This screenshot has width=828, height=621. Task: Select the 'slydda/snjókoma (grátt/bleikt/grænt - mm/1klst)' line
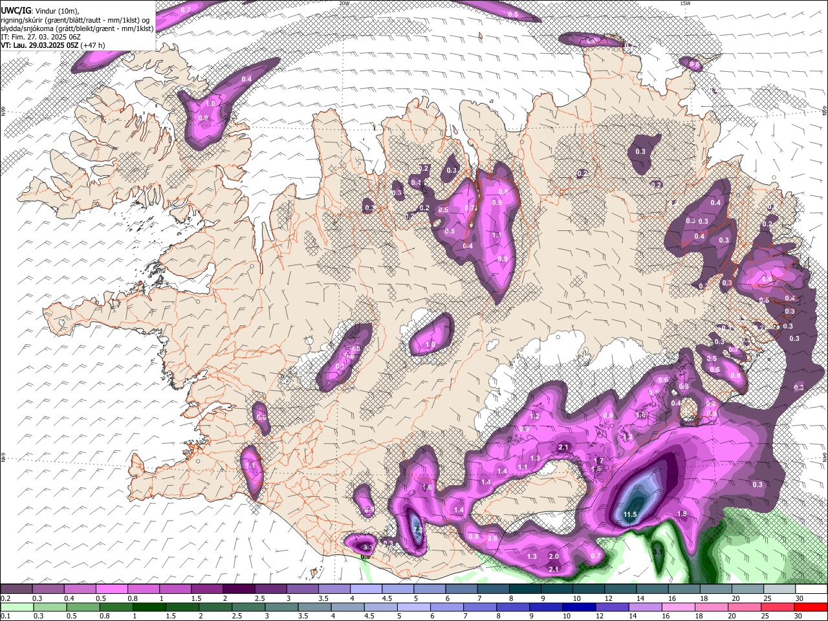(77, 28)
